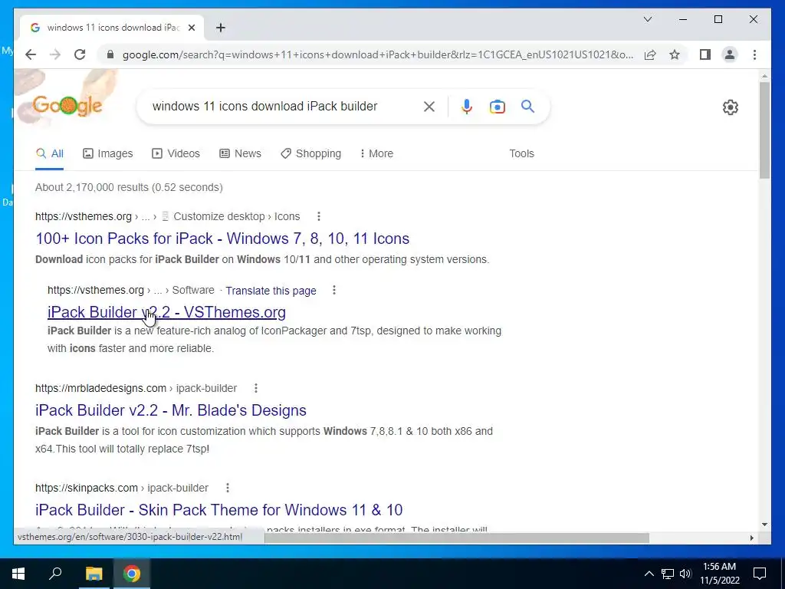Viewport: 785px width, 589px height.
Task: Switch to the News tab
Action: pyautogui.click(x=240, y=153)
